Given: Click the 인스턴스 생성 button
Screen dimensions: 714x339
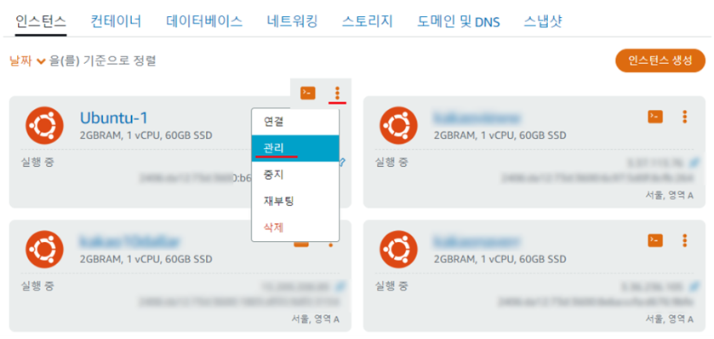Looking at the screenshot, I should (660, 60).
